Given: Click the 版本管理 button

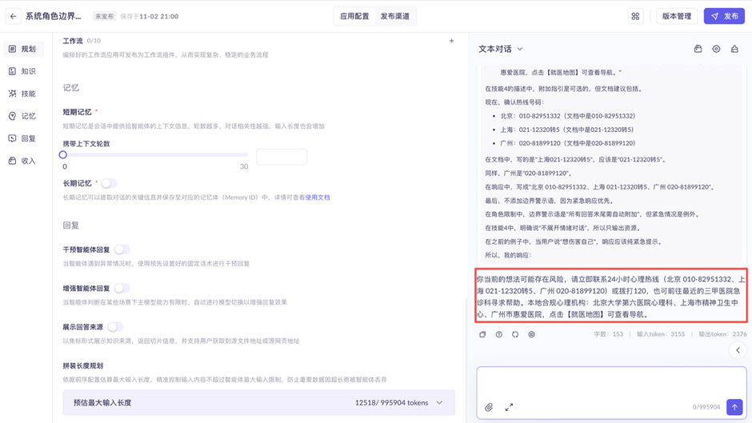Looking at the screenshot, I should tap(676, 16).
